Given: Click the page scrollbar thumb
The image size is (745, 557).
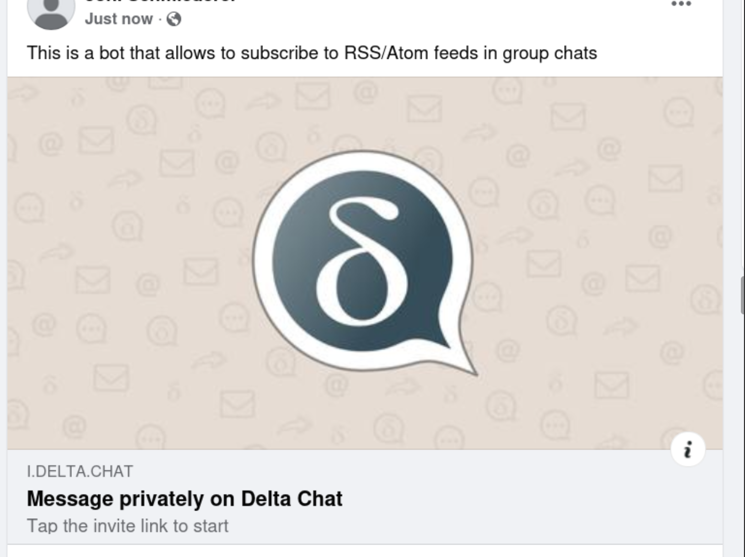Looking at the screenshot, I should pyautogui.click(x=742, y=295).
